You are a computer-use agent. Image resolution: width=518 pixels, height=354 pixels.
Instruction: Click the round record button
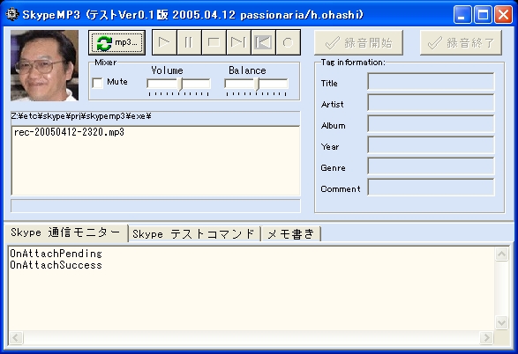[288, 42]
